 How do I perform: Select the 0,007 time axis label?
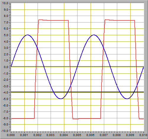[x=104, y=135]
